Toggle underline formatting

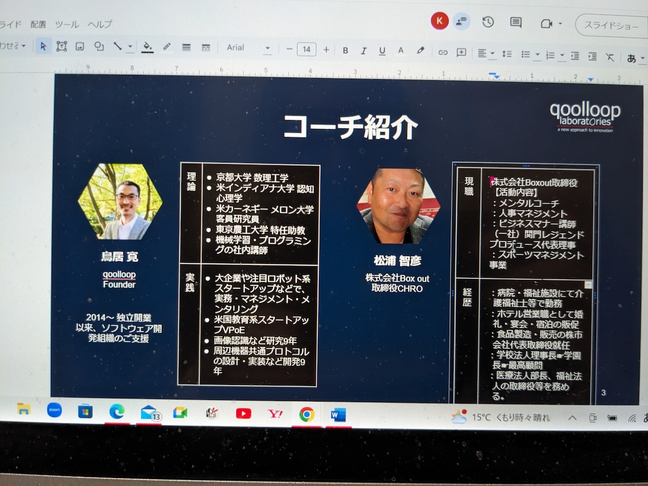coord(382,51)
